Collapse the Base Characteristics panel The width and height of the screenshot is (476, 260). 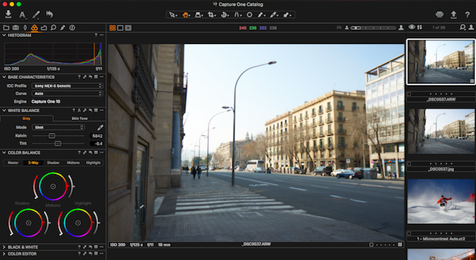[4, 77]
